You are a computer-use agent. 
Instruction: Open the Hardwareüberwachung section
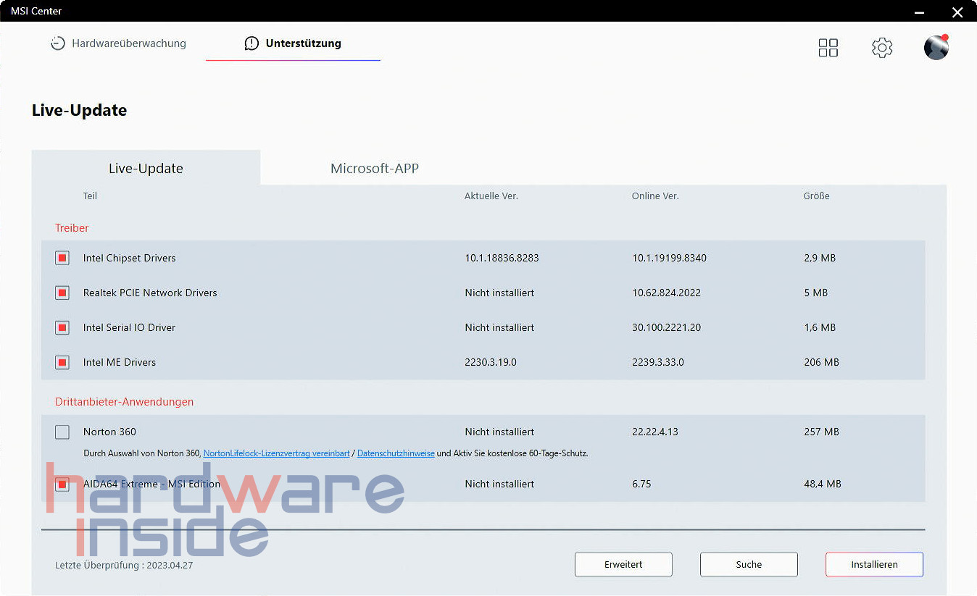coord(128,43)
